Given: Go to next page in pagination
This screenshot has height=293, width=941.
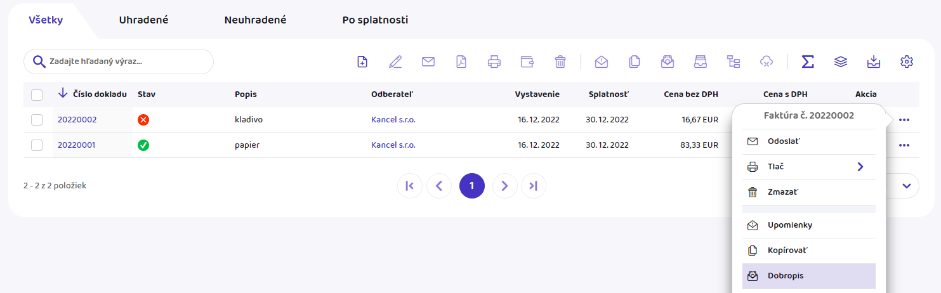Looking at the screenshot, I should tap(504, 186).
